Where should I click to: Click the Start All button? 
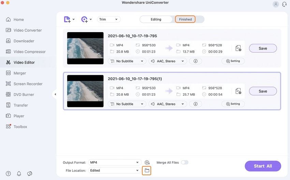(x=263, y=166)
